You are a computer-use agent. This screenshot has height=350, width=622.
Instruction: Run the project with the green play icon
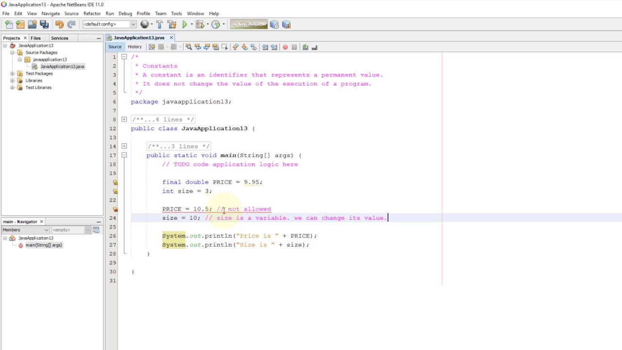coord(185,24)
